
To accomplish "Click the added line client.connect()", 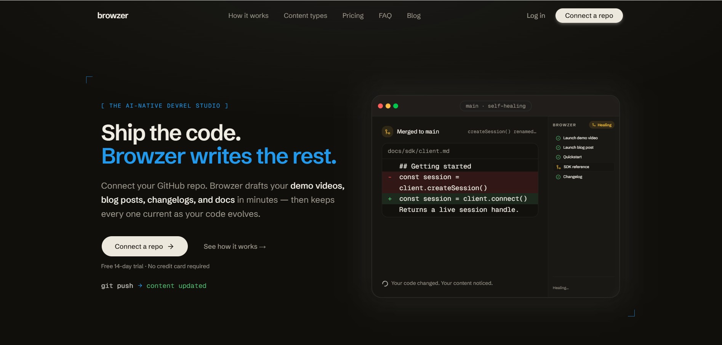I will click(460, 199).
